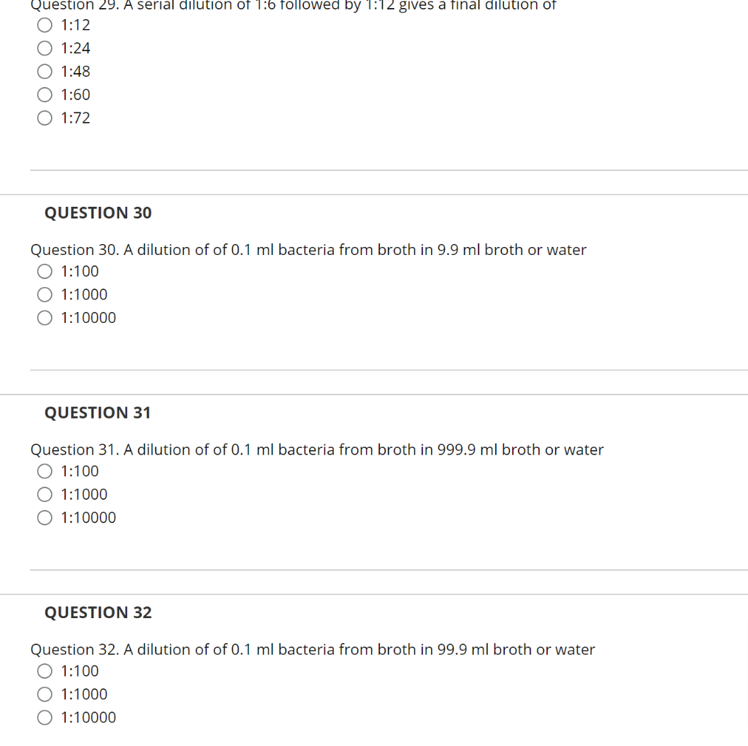Mark 1:72 as the serial dilution answer
This screenshot has width=748, height=746.
(45, 118)
